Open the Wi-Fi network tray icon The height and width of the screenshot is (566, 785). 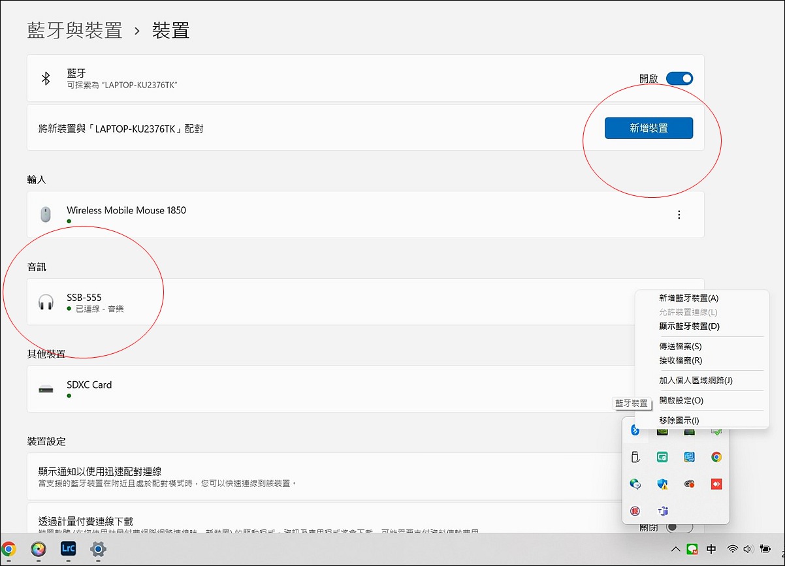point(733,549)
